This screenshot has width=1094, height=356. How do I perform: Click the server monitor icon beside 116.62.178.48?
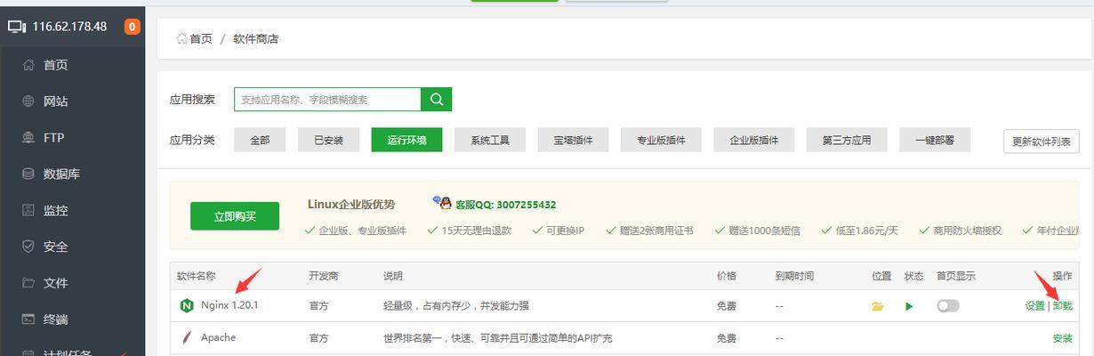tap(17, 27)
